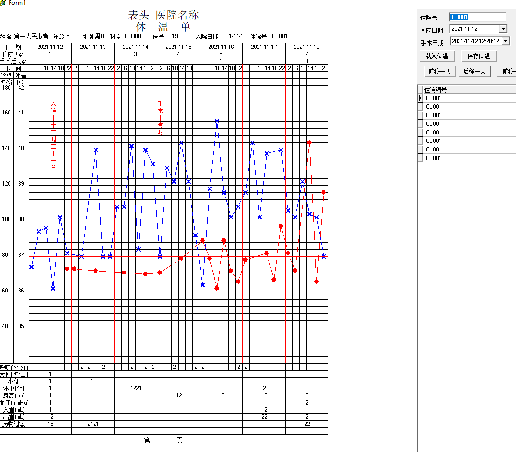Select the ICU001 row marked with arrow indicator
516x452 pixels.
point(469,98)
